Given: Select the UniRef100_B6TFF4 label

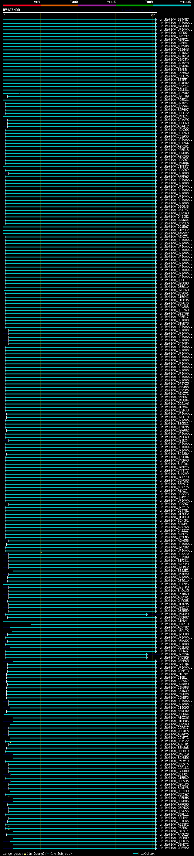Looking at the screenshot, I should (174, 80).
